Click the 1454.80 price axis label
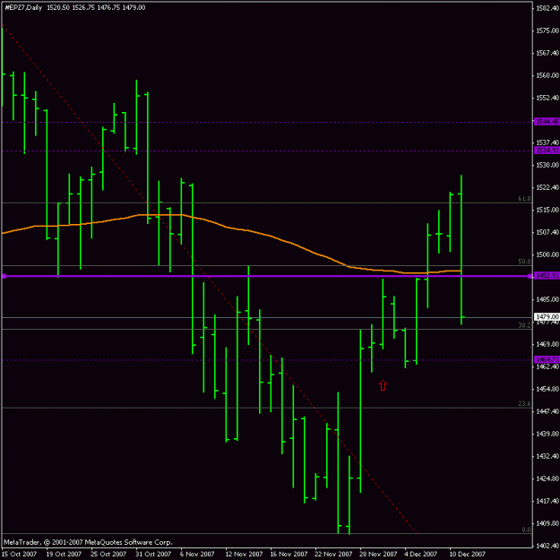The width and height of the screenshot is (560, 560). click(547, 389)
